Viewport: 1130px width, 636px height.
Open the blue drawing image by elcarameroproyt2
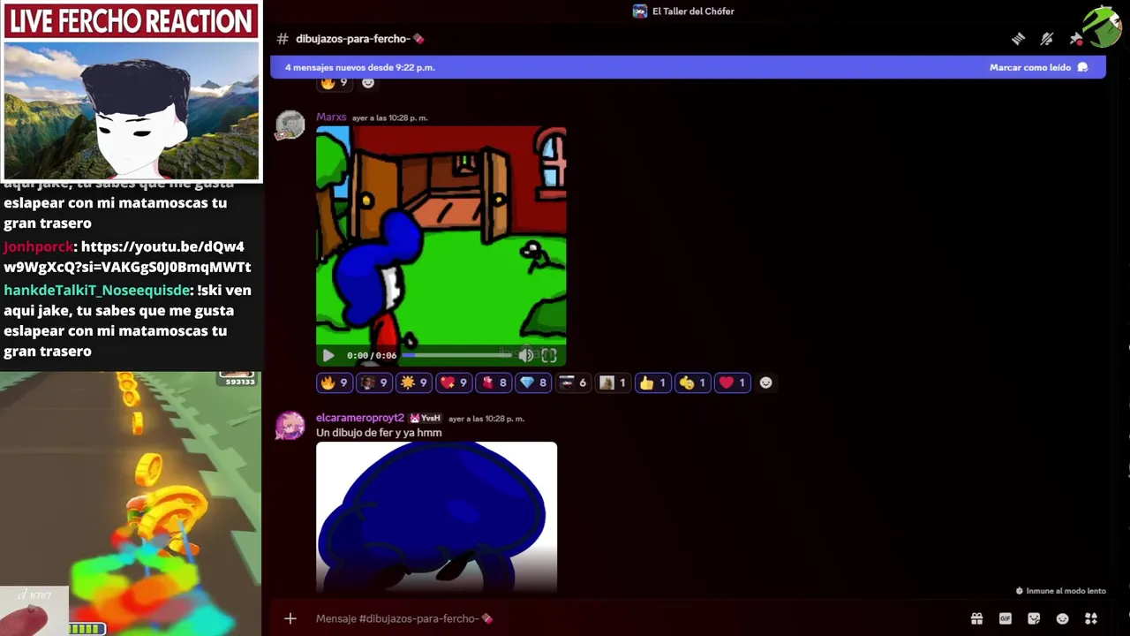(x=437, y=517)
